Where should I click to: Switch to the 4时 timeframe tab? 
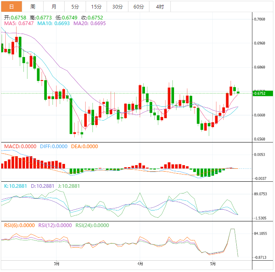click(x=160, y=6)
